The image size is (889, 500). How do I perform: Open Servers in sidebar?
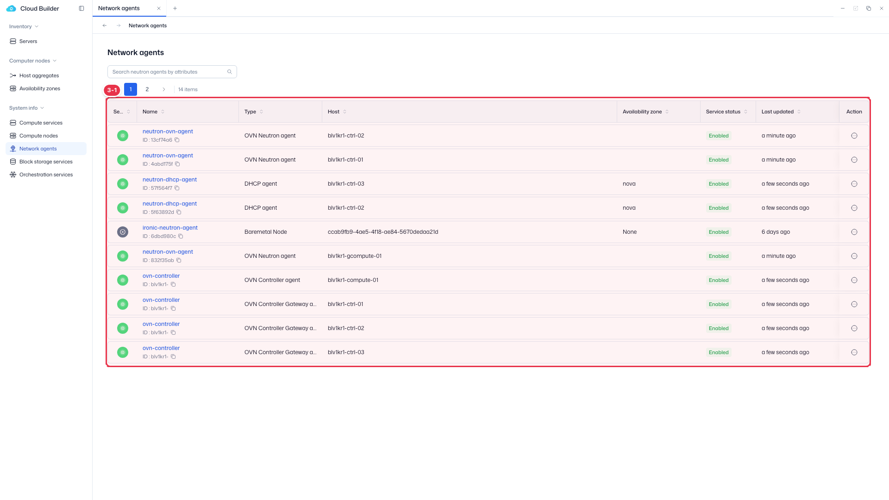pyautogui.click(x=46, y=41)
